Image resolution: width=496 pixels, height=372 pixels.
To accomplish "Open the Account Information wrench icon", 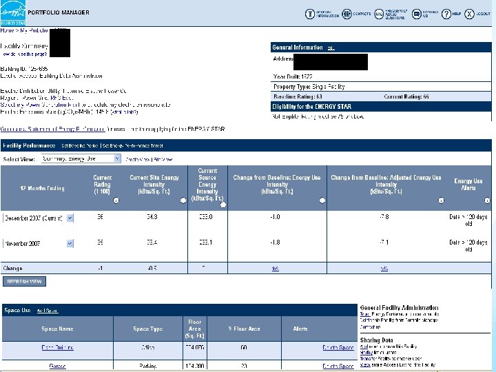I will [x=310, y=14].
